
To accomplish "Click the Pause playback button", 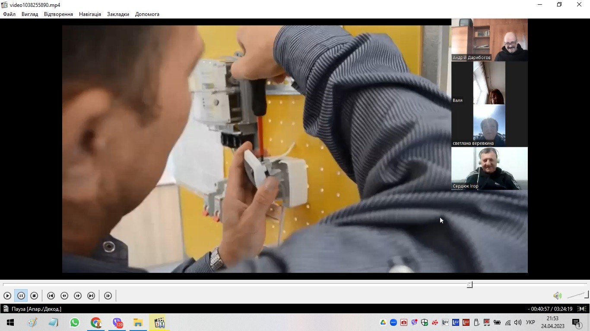I will [21, 296].
